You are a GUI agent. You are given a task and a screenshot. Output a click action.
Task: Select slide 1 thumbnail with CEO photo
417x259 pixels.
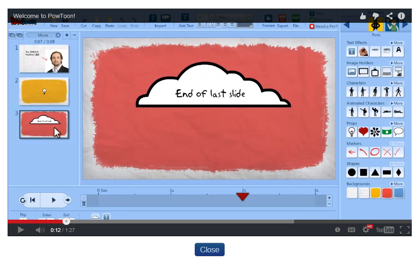[44, 58]
